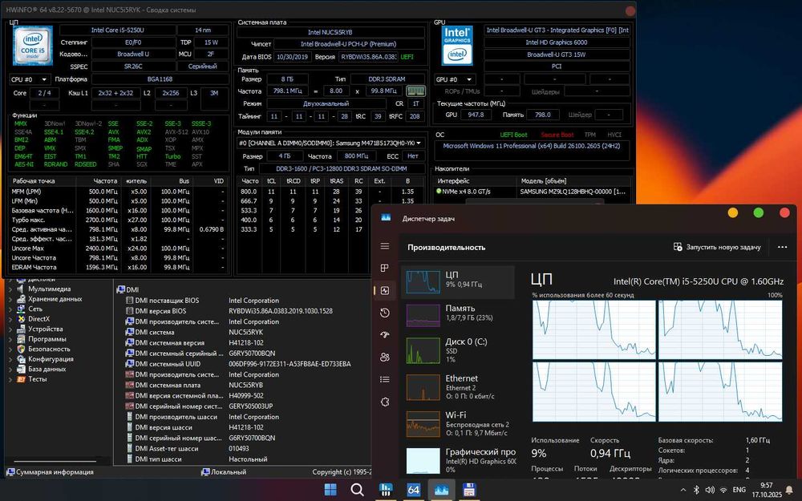Click the Мультимедиа speaker icon in the tree
This screenshot has height=501, width=802.
point(21,289)
